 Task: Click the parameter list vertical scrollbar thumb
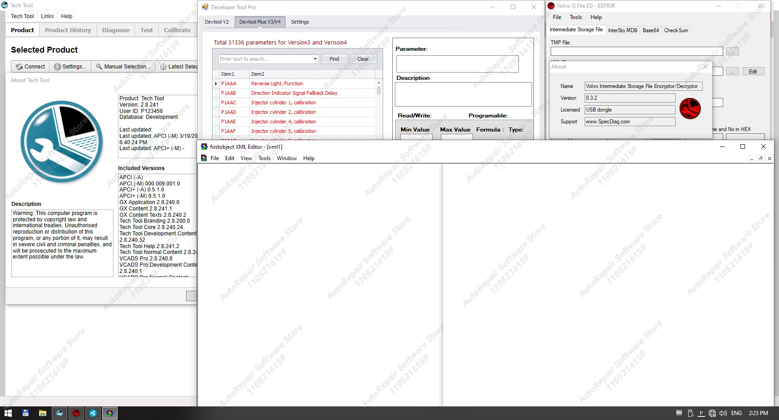click(x=379, y=90)
